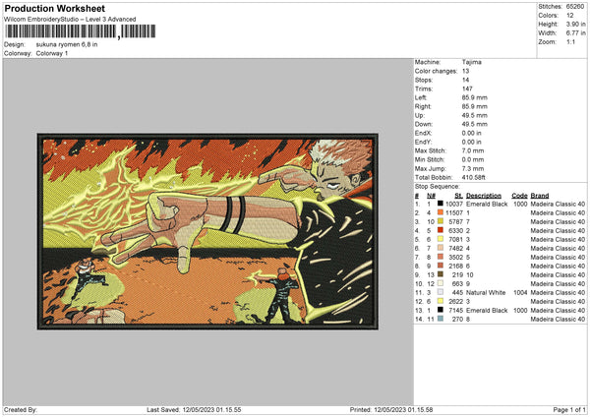Click the Max Jump value 7.3 mm
Image resolution: width=590 pixels, height=417 pixels.
click(x=473, y=168)
